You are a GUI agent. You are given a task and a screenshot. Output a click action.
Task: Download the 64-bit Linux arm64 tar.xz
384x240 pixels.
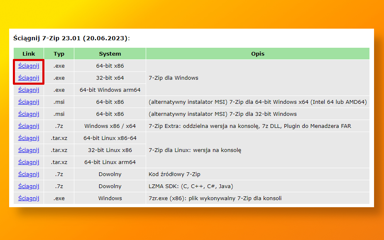pos(29,162)
